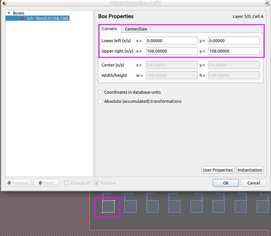Click the Lower left x input field
This screenshot has width=271, height=236.
(x=172, y=41)
